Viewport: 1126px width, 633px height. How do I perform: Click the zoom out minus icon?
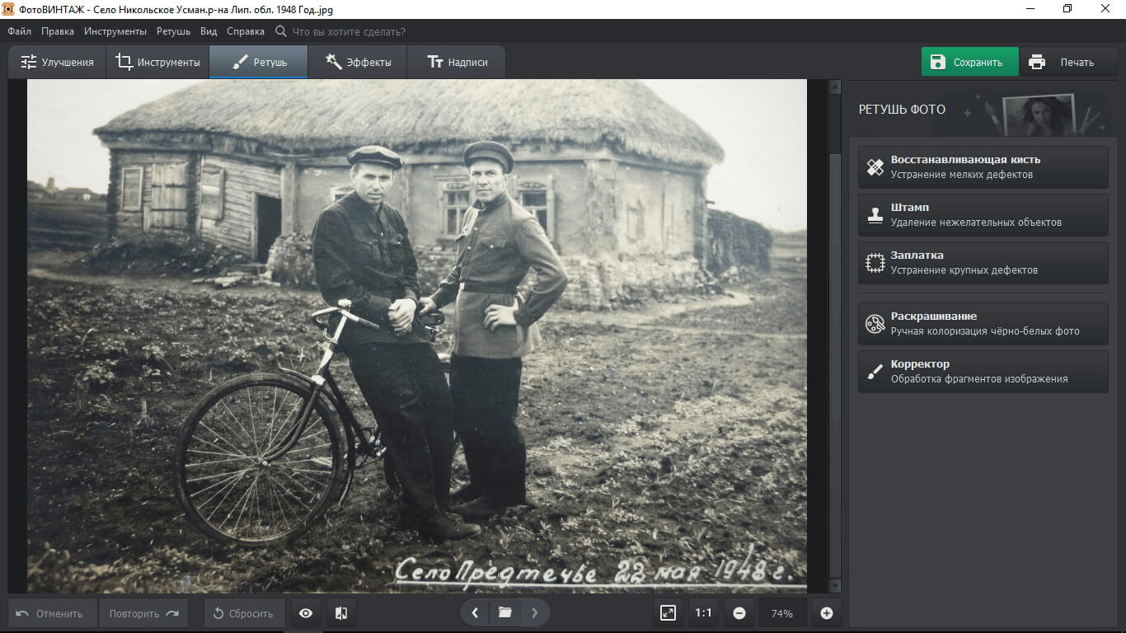pos(739,613)
